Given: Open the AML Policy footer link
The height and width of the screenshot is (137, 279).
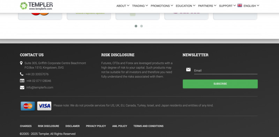Looking at the screenshot, I should point(120,126).
